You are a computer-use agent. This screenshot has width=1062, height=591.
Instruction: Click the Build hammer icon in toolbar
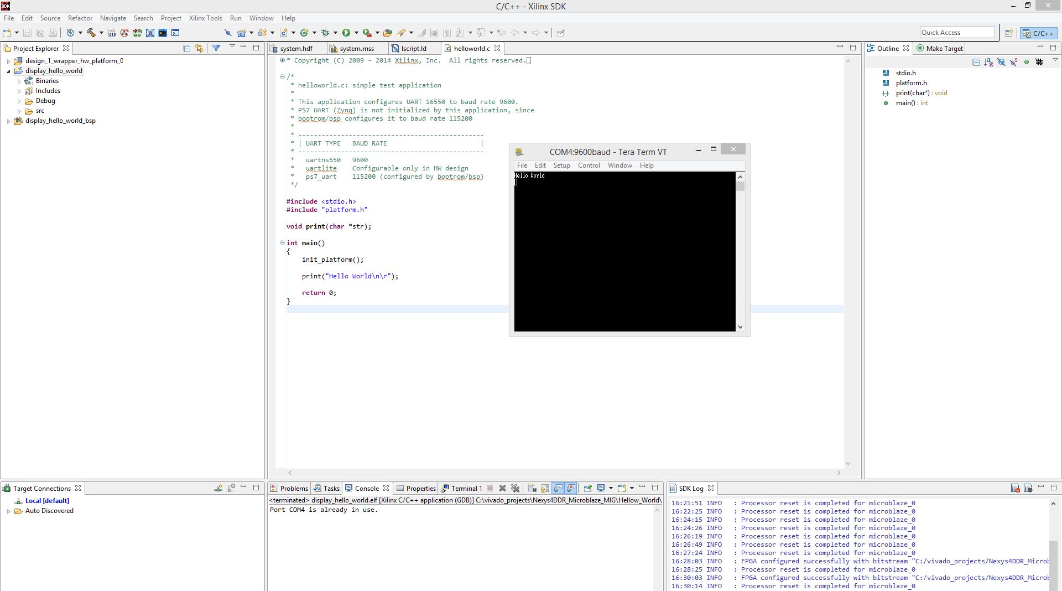point(91,33)
